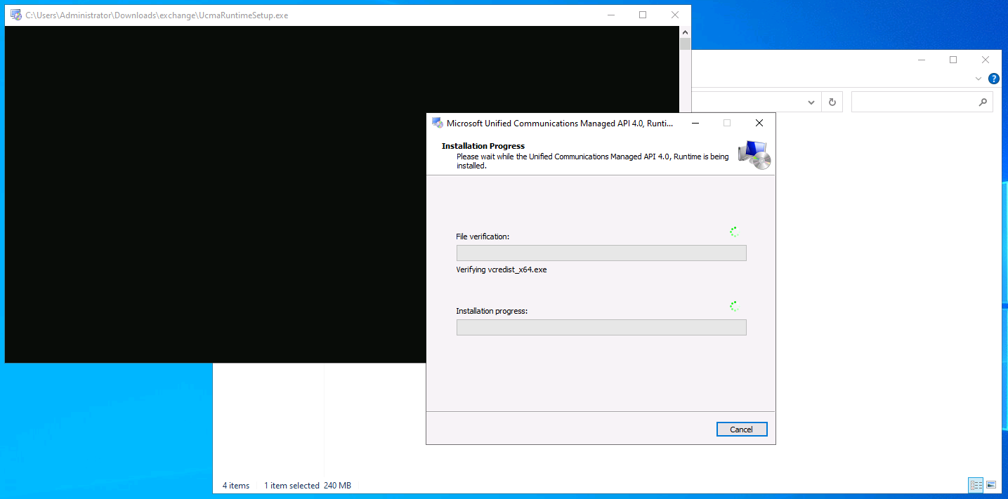The image size is (1008, 499).
Task: Refresh the File Explorer folder view
Action: click(832, 102)
